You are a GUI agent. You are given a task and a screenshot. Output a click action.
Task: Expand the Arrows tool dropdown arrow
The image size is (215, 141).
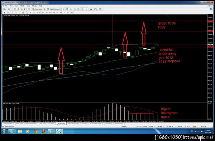coord(39,12)
